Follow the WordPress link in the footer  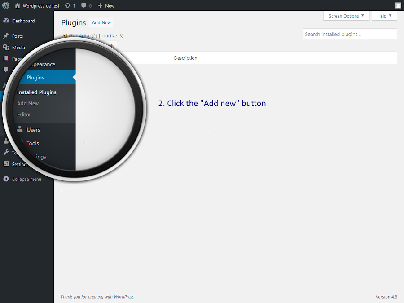point(123,297)
